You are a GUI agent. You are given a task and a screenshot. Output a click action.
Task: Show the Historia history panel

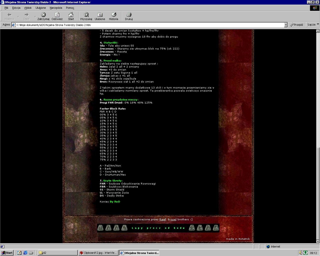coord(113,15)
